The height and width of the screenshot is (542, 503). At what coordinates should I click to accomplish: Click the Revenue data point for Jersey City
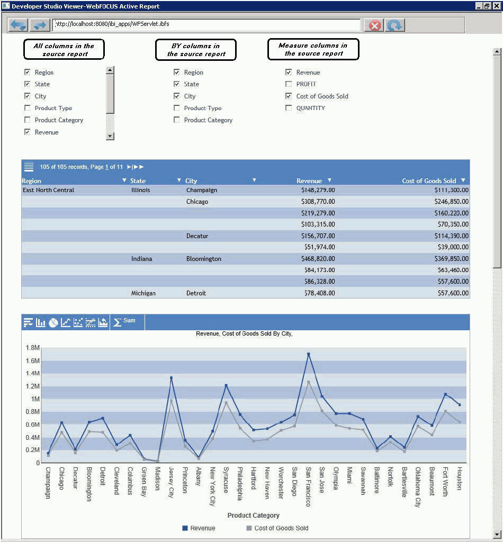pyautogui.click(x=171, y=378)
